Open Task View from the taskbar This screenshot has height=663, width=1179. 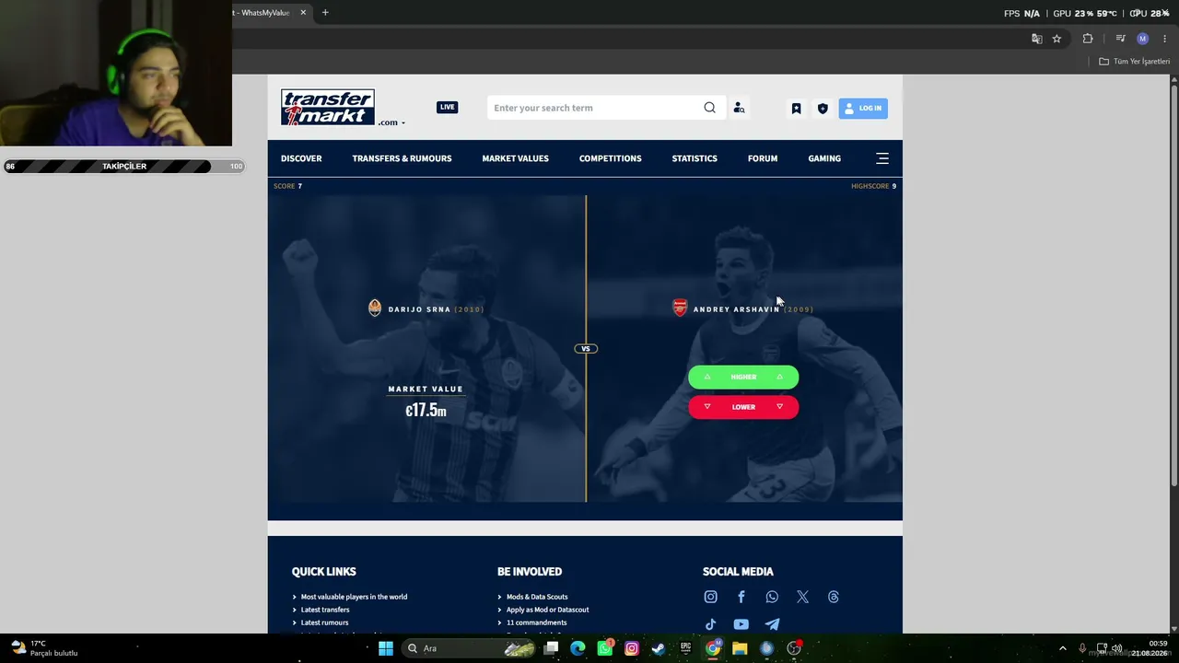tap(551, 648)
